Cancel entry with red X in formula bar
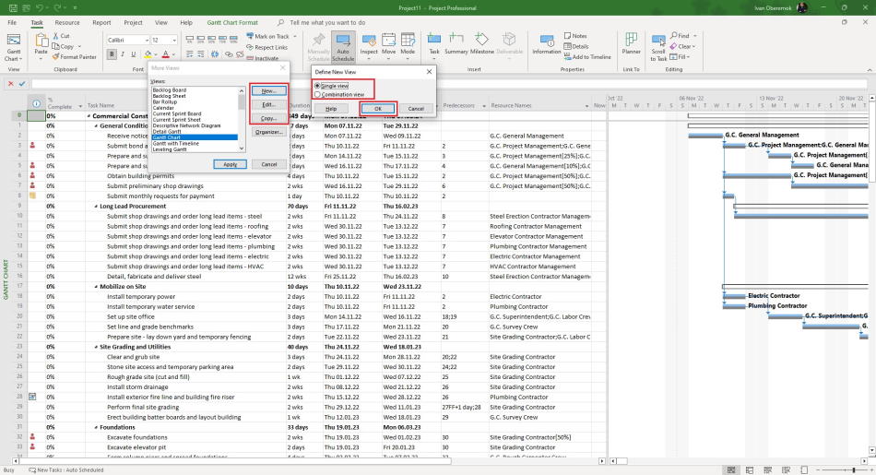The image size is (876, 475). pyautogui.click(x=11, y=83)
